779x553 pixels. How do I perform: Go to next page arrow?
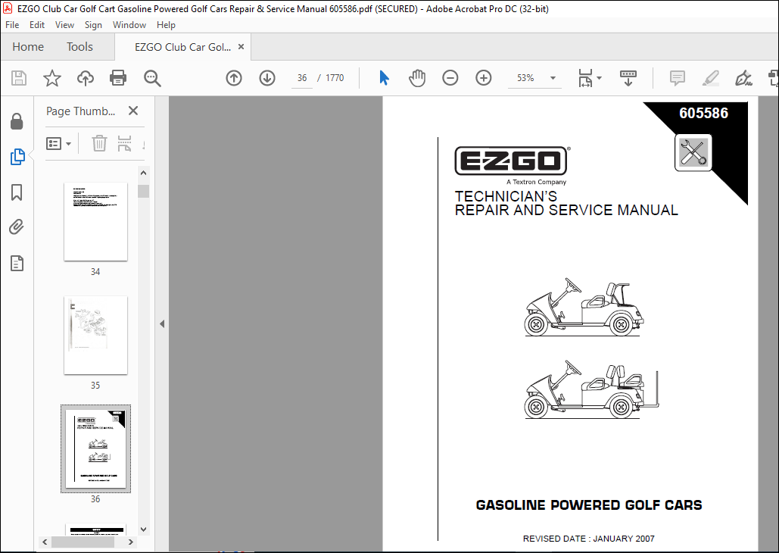click(267, 78)
